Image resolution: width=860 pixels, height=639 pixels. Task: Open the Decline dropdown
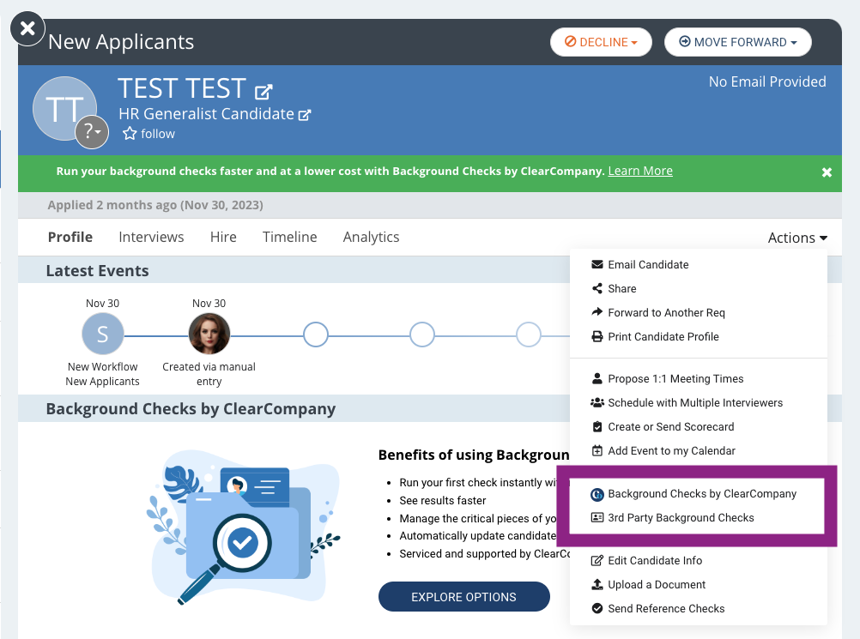click(x=601, y=42)
